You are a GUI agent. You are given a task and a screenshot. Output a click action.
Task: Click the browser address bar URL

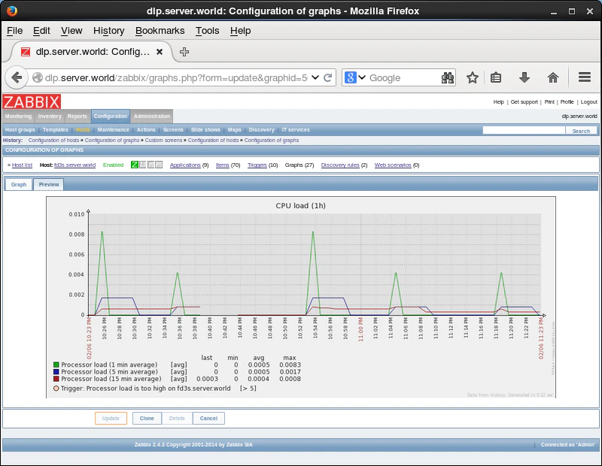(176, 78)
